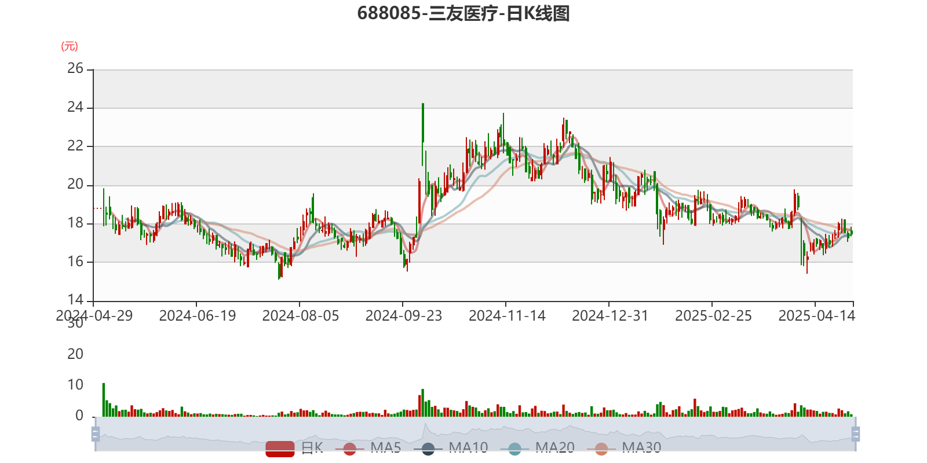Grab the left data zoom slider handle
927x463 pixels.
(x=96, y=433)
